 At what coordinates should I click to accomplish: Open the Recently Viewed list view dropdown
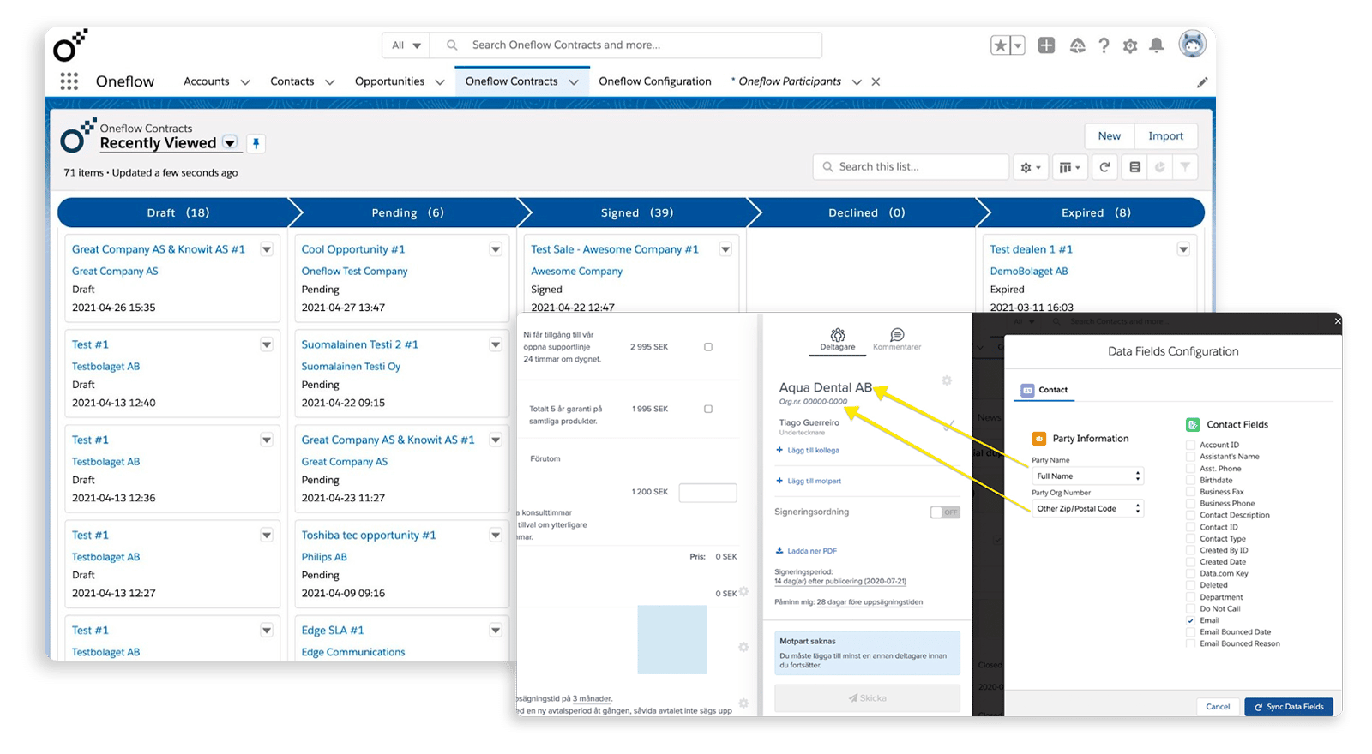click(x=230, y=143)
